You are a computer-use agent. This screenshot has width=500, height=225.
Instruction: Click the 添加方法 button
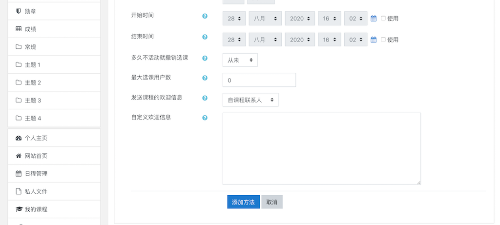[x=243, y=202]
